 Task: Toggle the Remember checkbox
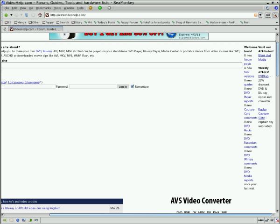click(133, 86)
